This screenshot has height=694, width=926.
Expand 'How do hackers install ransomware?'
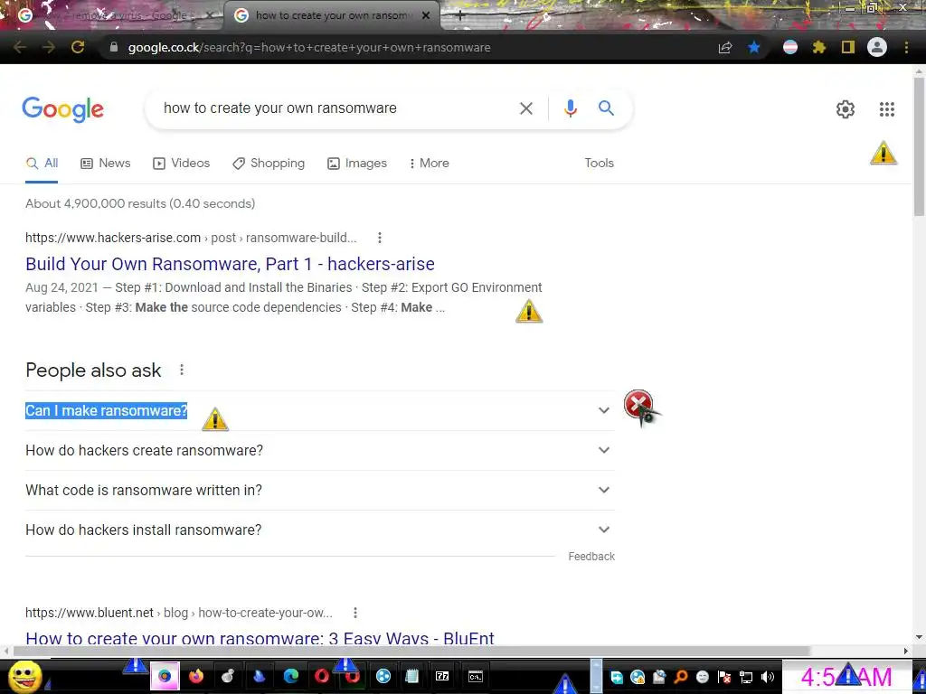[x=320, y=530]
